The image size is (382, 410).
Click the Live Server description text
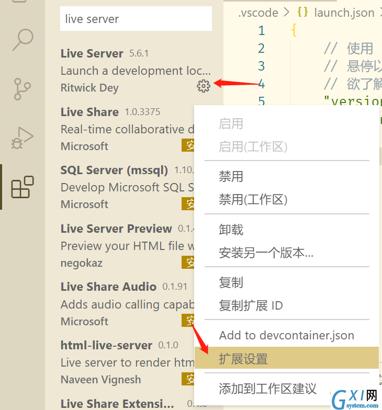click(136, 71)
